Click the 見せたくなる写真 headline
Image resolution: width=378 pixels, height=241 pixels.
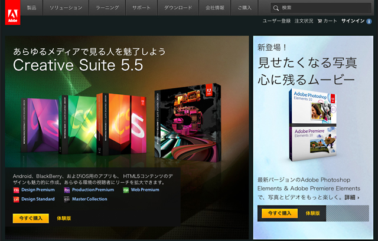point(307,63)
